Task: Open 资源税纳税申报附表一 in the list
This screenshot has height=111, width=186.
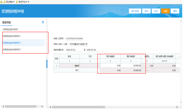Action: coord(12,36)
